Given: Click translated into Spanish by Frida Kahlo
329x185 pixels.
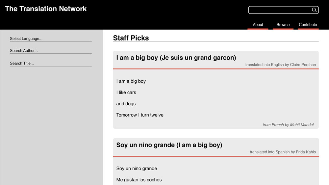Looking at the screenshot, I should pyautogui.click(x=283, y=152).
